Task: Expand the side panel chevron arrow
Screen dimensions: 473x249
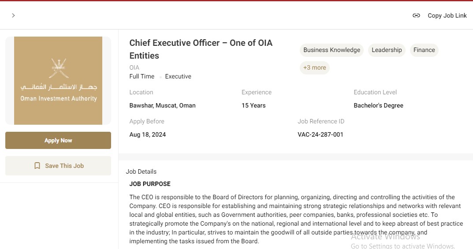Action: (x=13, y=15)
